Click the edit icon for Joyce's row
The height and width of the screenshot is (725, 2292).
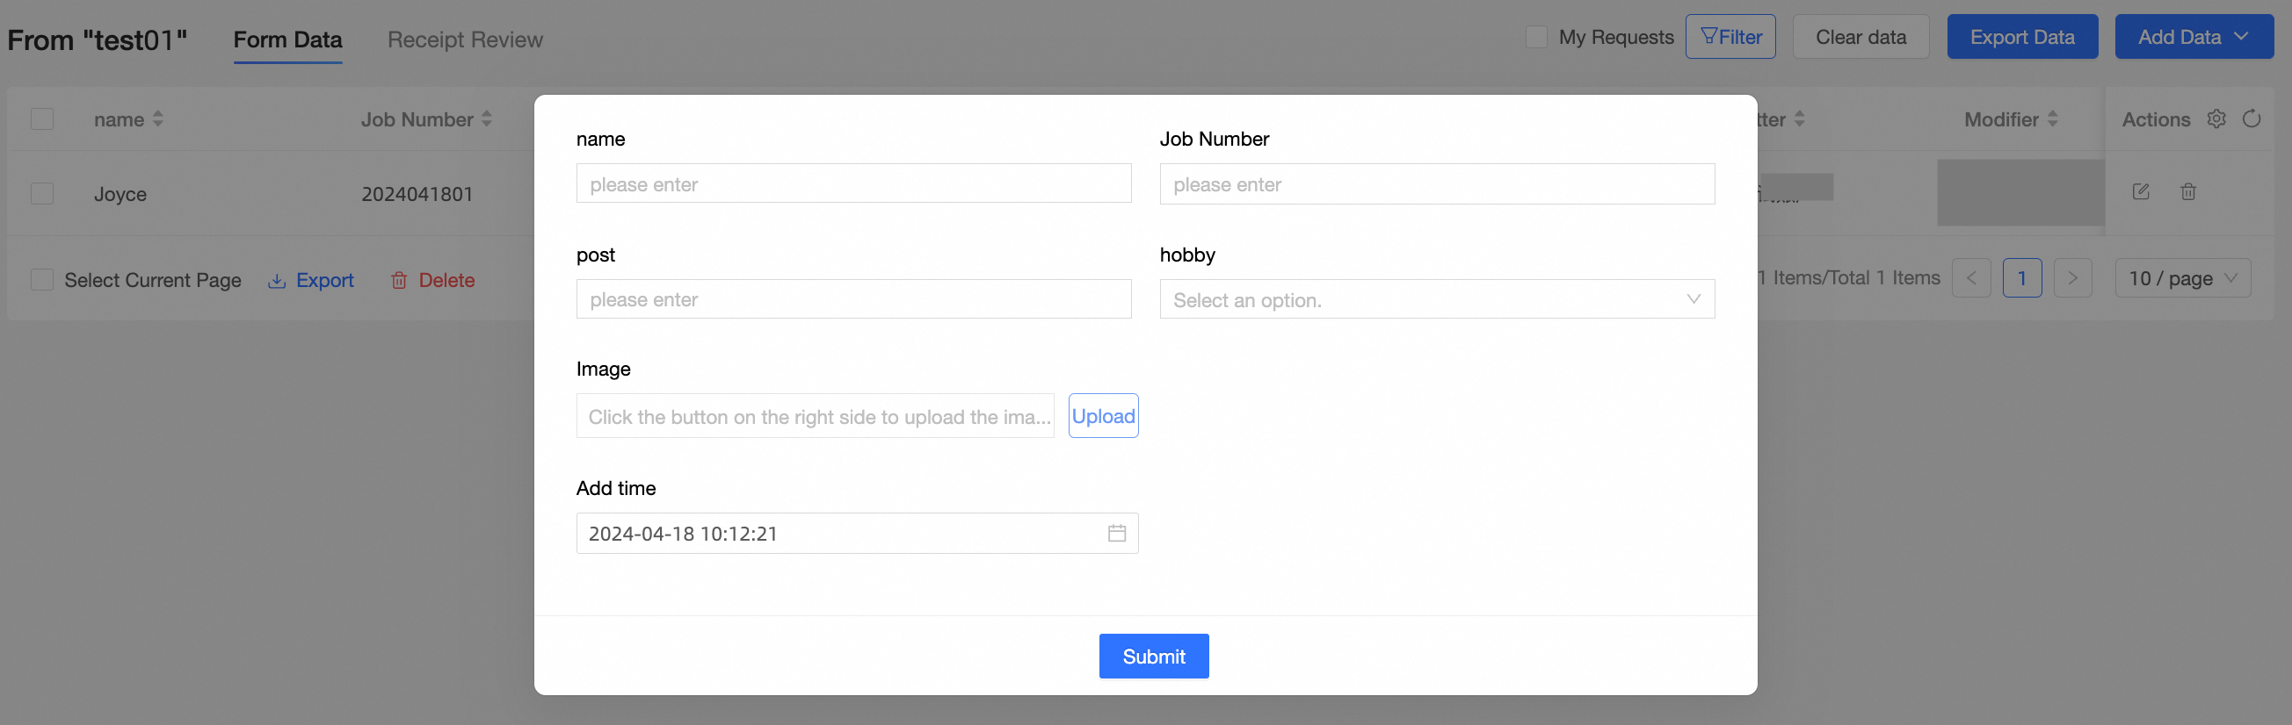coord(2140,192)
